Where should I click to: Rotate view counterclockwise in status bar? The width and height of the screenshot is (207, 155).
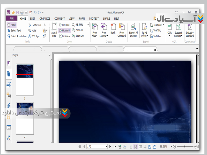coord(150,146)
